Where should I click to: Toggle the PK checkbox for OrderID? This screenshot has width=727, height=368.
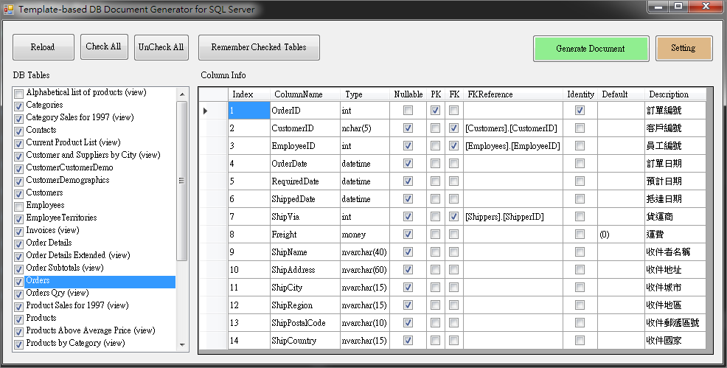pyautogui.click(x=435, y=111)
